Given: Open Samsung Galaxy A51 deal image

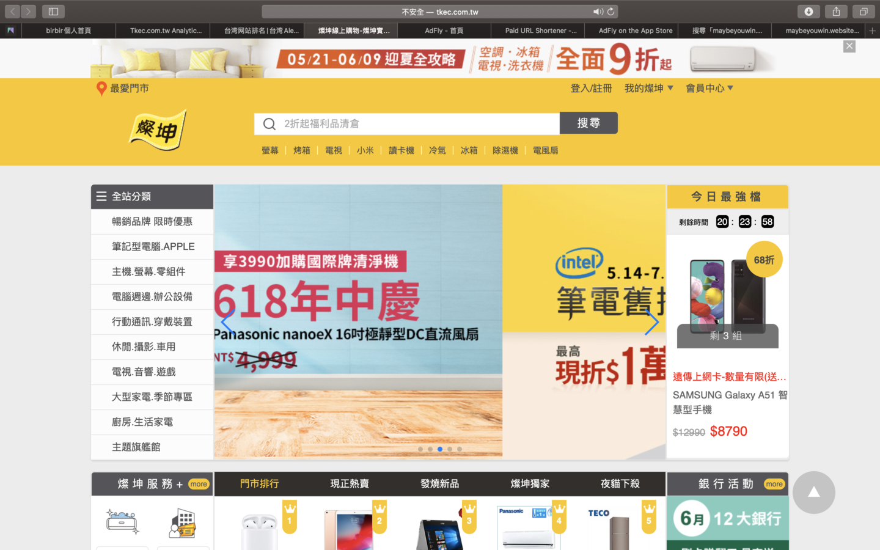Looking at the screenshot, I should pos(727,298).
